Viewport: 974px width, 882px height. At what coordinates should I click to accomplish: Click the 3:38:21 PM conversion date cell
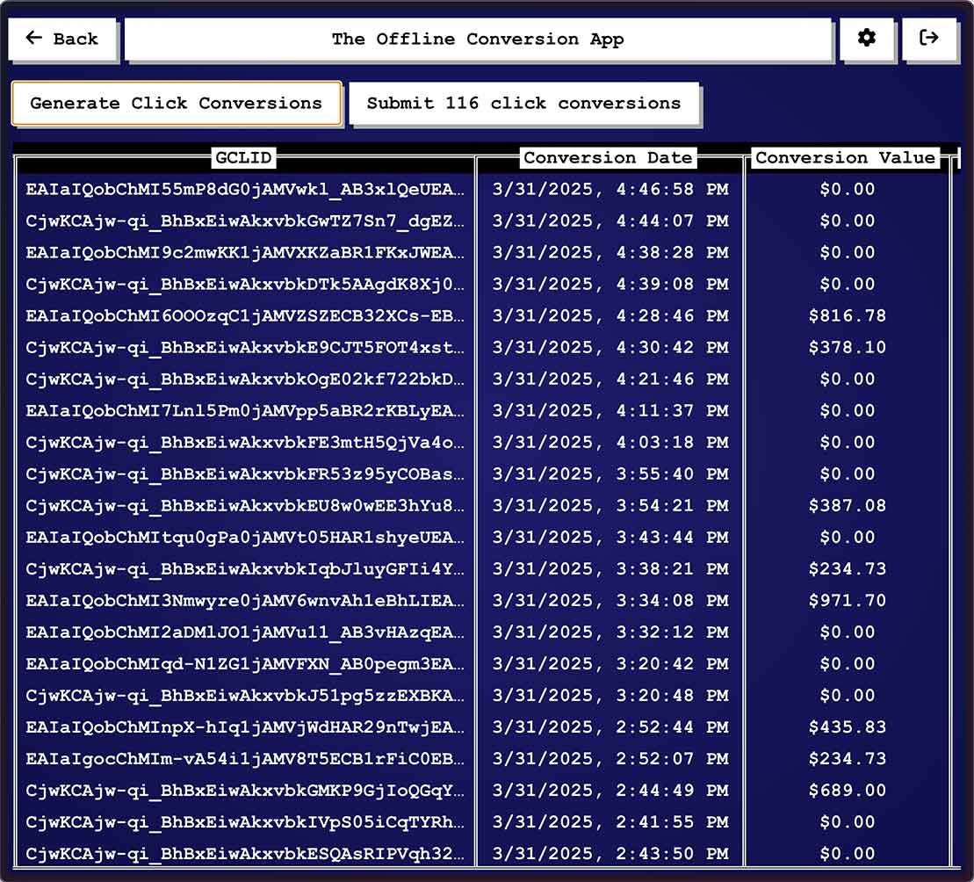tap(610, 569)
